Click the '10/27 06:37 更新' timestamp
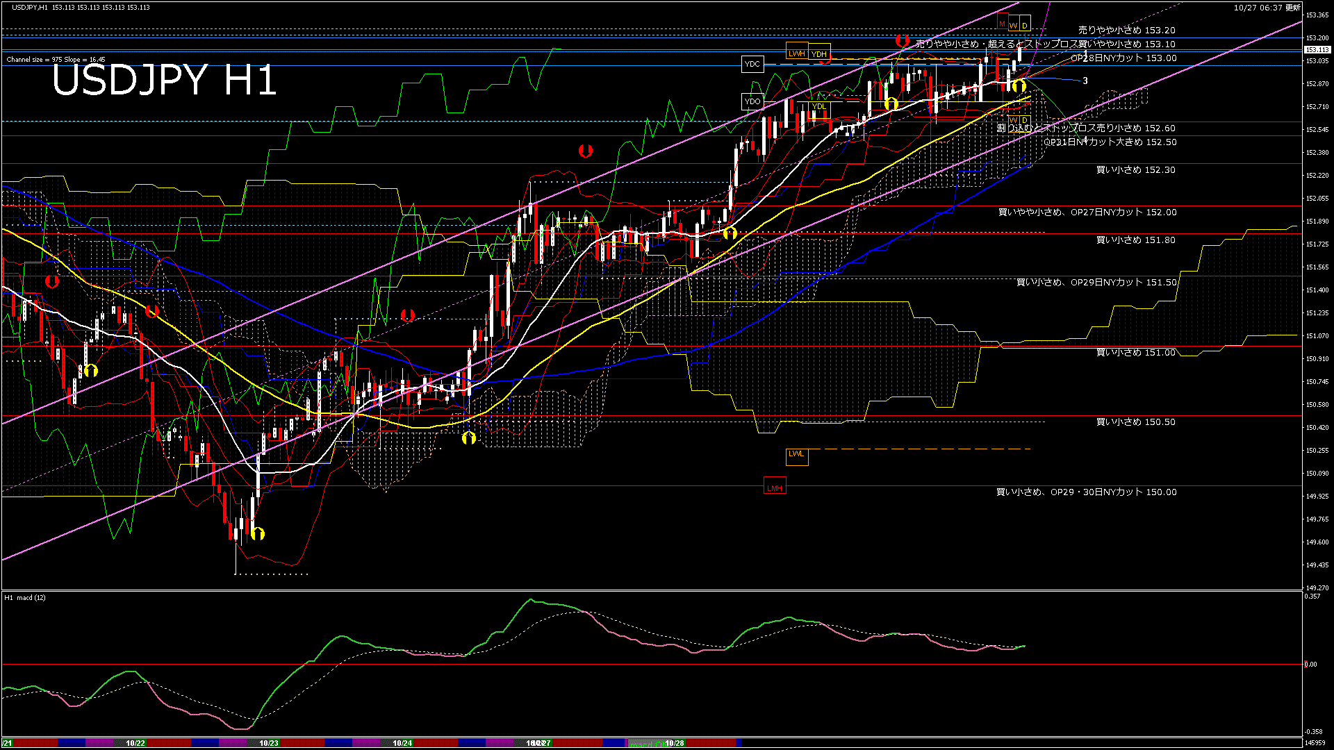Viewport: 1334px width, 750px height. (1267, 8)
